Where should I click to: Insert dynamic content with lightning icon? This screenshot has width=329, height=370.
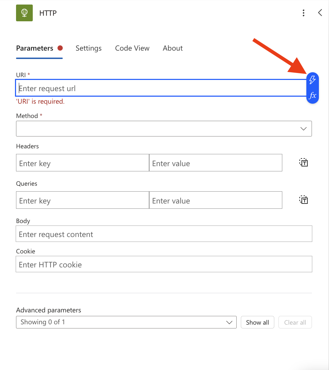click(x=313, y=80)
